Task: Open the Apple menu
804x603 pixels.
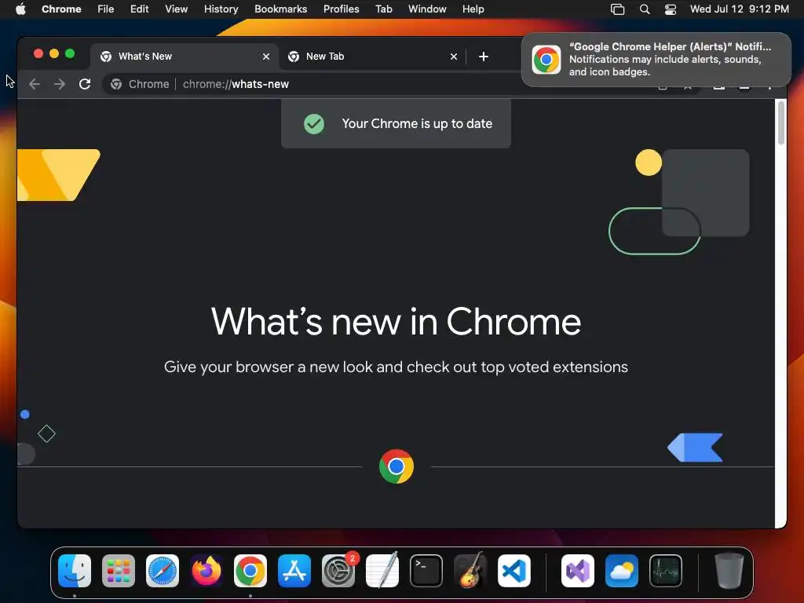Action: click(20, 9)
